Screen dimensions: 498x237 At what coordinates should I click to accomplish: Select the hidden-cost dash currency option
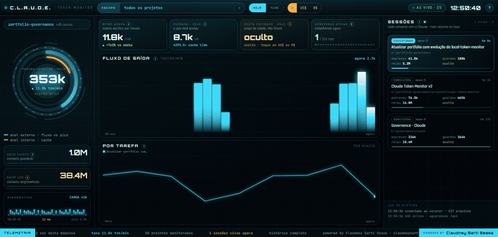click(292, 8)
